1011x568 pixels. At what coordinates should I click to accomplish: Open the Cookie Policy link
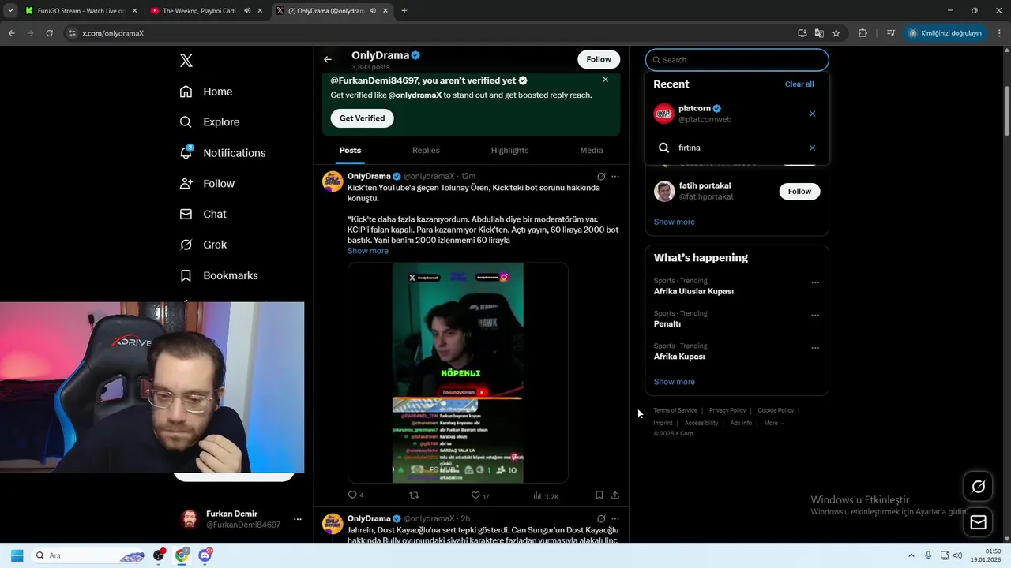tap(776, 410)
